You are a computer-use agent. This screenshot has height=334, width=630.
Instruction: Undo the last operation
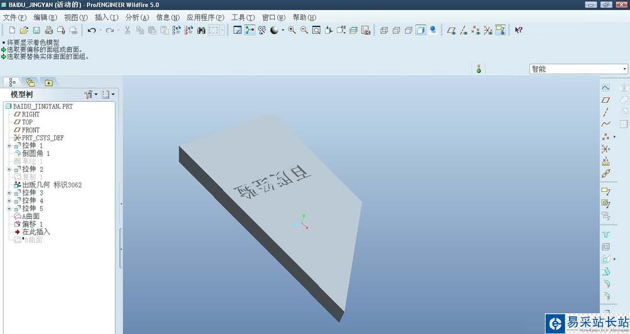coord(91,30)
